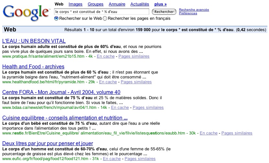Click the Google logo
269x163 pixels.
(26, 13)
